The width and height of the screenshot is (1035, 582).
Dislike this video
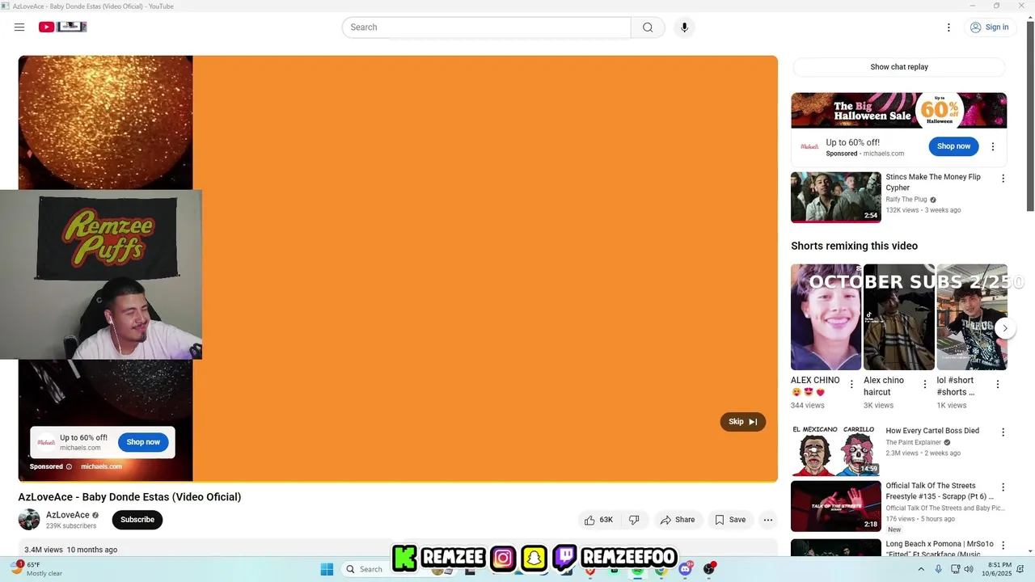(x=635, y=520)
